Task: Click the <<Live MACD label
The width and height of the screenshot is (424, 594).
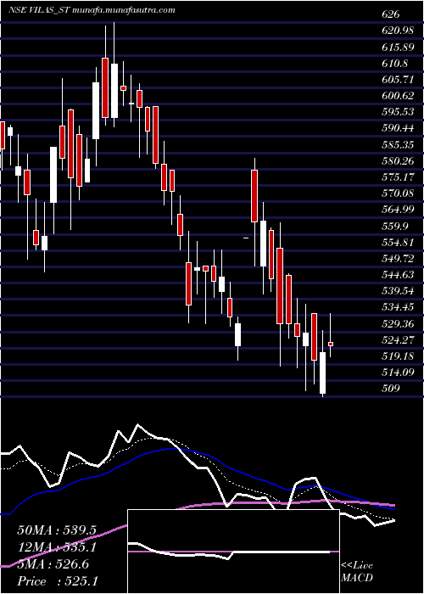Action: 357,572
